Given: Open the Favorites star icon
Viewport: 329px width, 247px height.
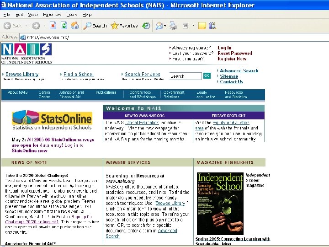Looking at the screenshot, I should (x=115, y=26).
